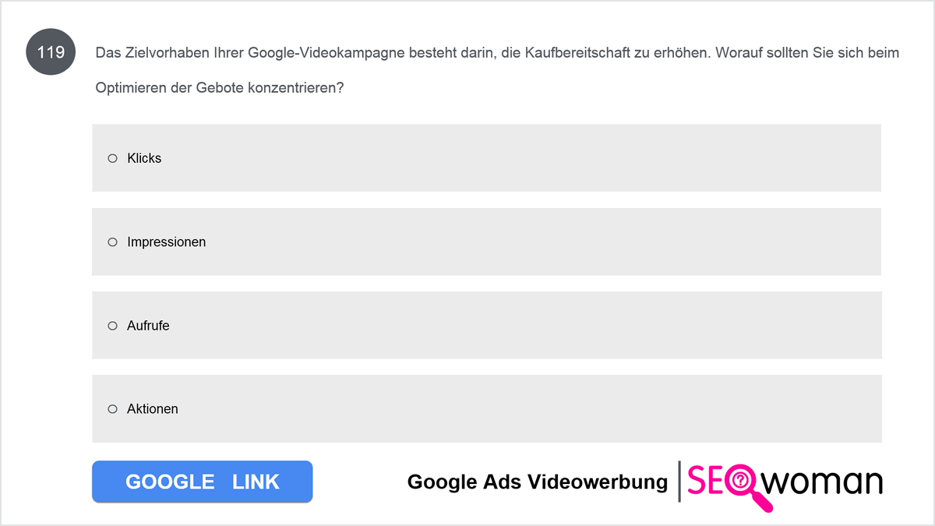Image resolution: width=935 pixels, height=526 pixels.
Task: Open the GOOGLE LINK button
Action: click(203, 482)
